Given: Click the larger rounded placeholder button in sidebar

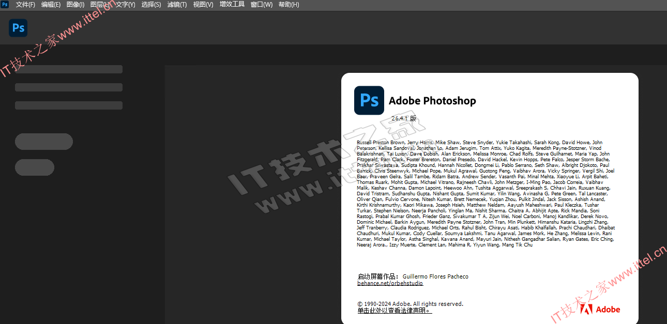Looking at the screenshot, I should point(44,141).
